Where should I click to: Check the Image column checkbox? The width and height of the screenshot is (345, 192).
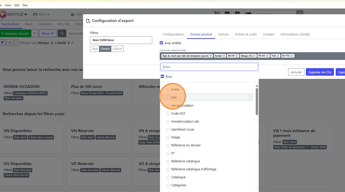[168, 137]
